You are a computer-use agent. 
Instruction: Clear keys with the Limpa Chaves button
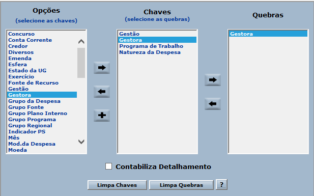pos(117,185)
